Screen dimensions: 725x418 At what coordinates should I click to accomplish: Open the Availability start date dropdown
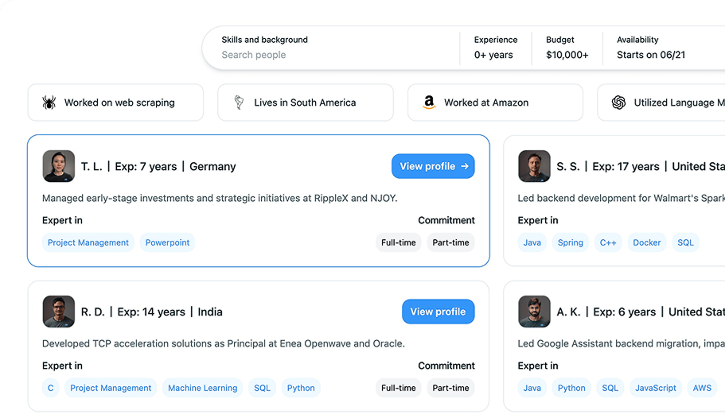pyautogui.click(x=650, y=48)
